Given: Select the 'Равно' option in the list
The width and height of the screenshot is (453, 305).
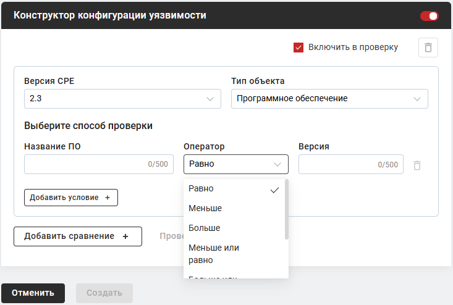Looking at the screenshot, I should pos(234,189).
